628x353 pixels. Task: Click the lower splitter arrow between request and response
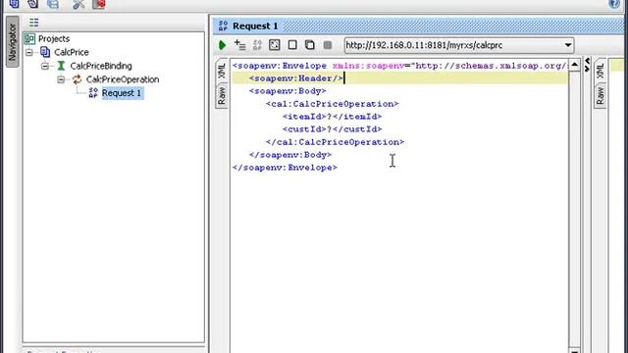(588, 69)
